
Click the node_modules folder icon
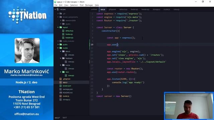pyautogui.click(x=61, y=41)
